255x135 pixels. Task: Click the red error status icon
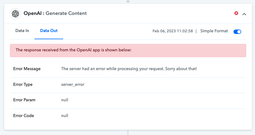click(x=236, y=13)
